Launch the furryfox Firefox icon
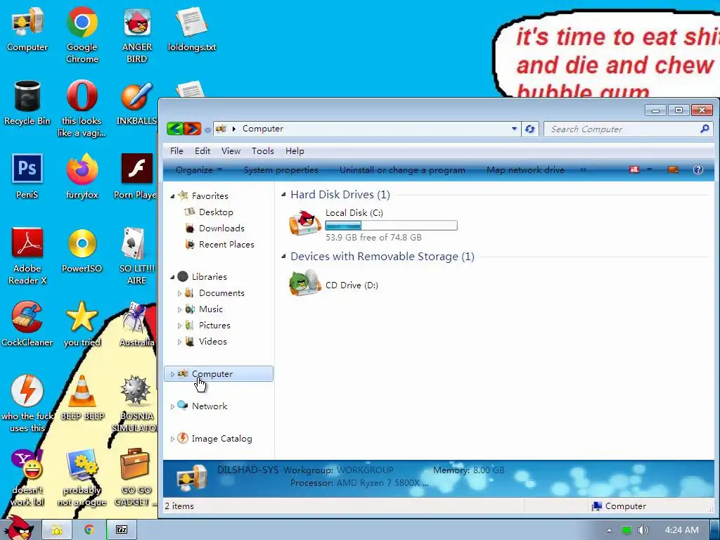Screen dimensions: 720x540 82,176
